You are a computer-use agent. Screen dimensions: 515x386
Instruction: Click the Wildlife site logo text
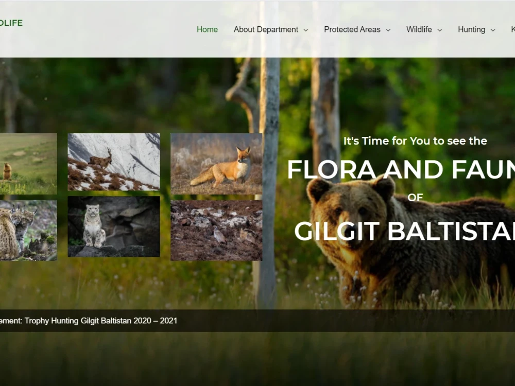(11, 23)
